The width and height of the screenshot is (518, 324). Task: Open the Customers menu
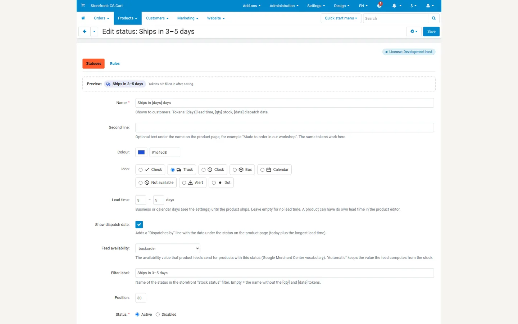(x=158, y=18)
